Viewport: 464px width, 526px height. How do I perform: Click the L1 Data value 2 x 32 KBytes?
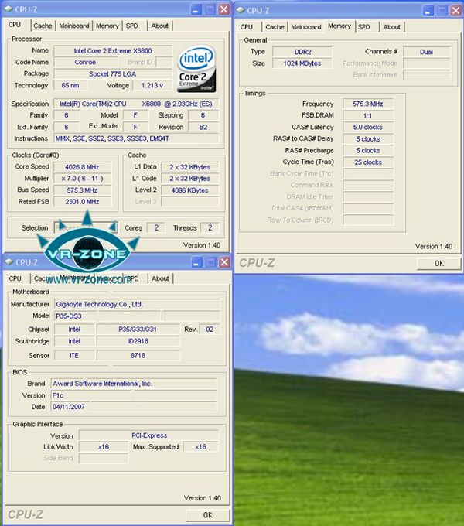coord(189,167)
